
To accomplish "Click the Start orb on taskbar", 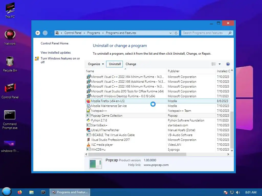I will tap(7, 192).
